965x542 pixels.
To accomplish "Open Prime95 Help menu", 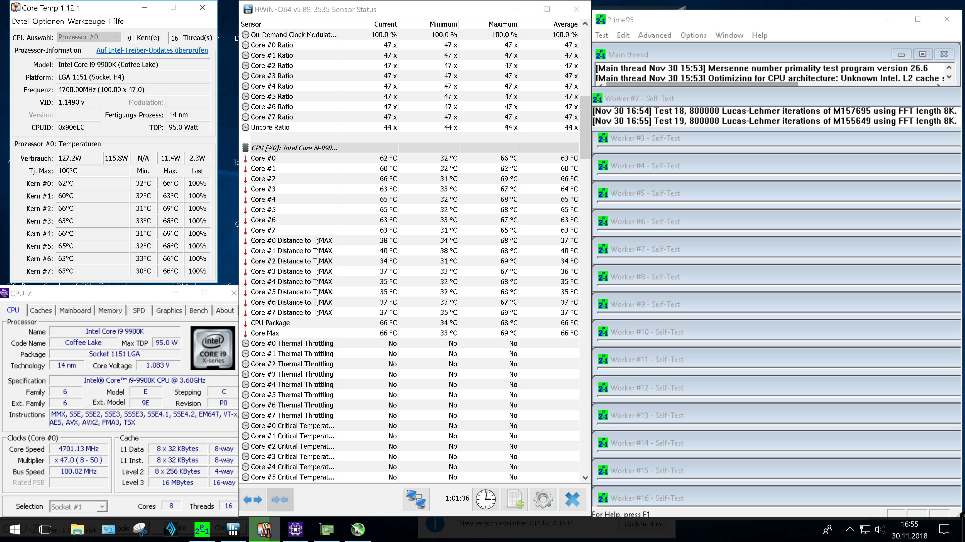I will pos(759,35).
